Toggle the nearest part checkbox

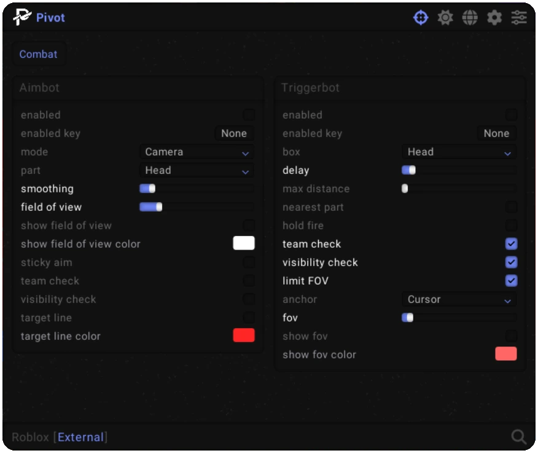tap(511, 207)
